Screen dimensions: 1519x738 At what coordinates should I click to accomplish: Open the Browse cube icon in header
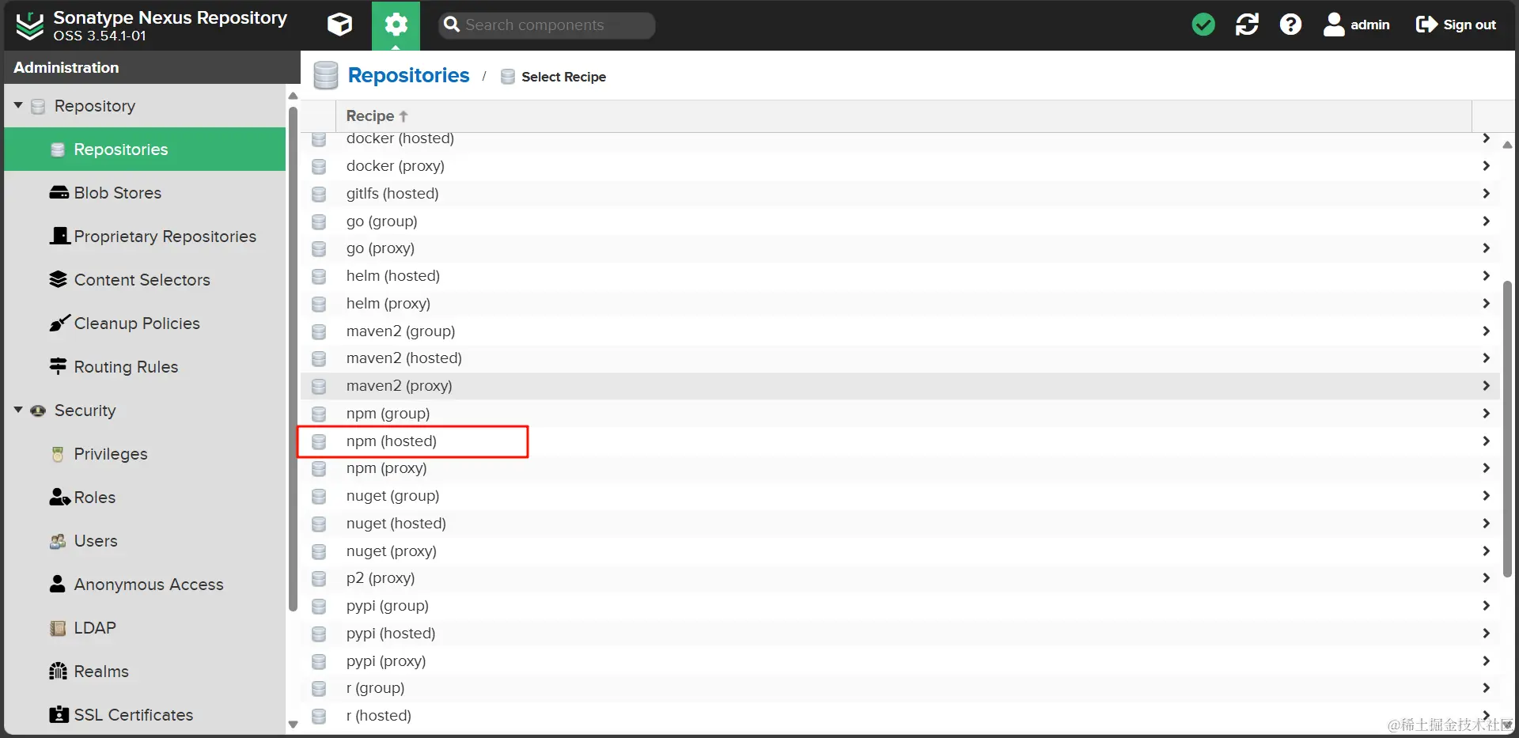tap(340, 25)
